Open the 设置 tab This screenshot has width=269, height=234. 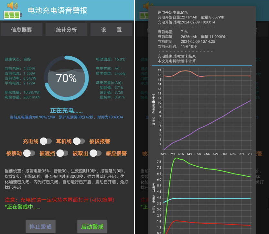point(111,29)
